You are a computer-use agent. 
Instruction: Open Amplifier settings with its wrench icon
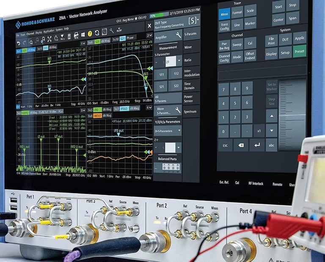tap(178, 35)
